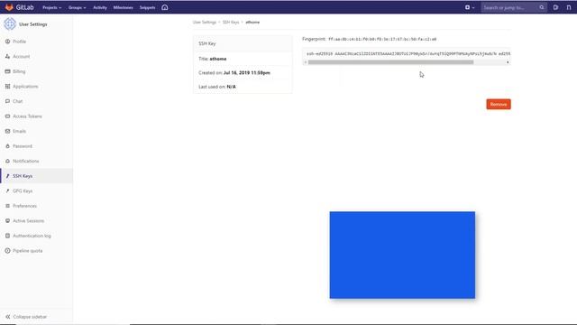This screenshot has height=325, width=577.
Task: Click the key text horizontal scrollbar thumb
Action: click(390, 62)
